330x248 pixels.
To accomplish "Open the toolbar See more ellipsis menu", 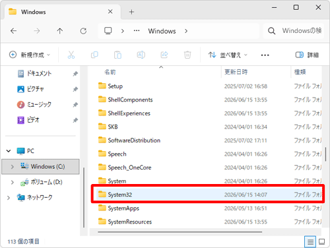I will 265,55.
